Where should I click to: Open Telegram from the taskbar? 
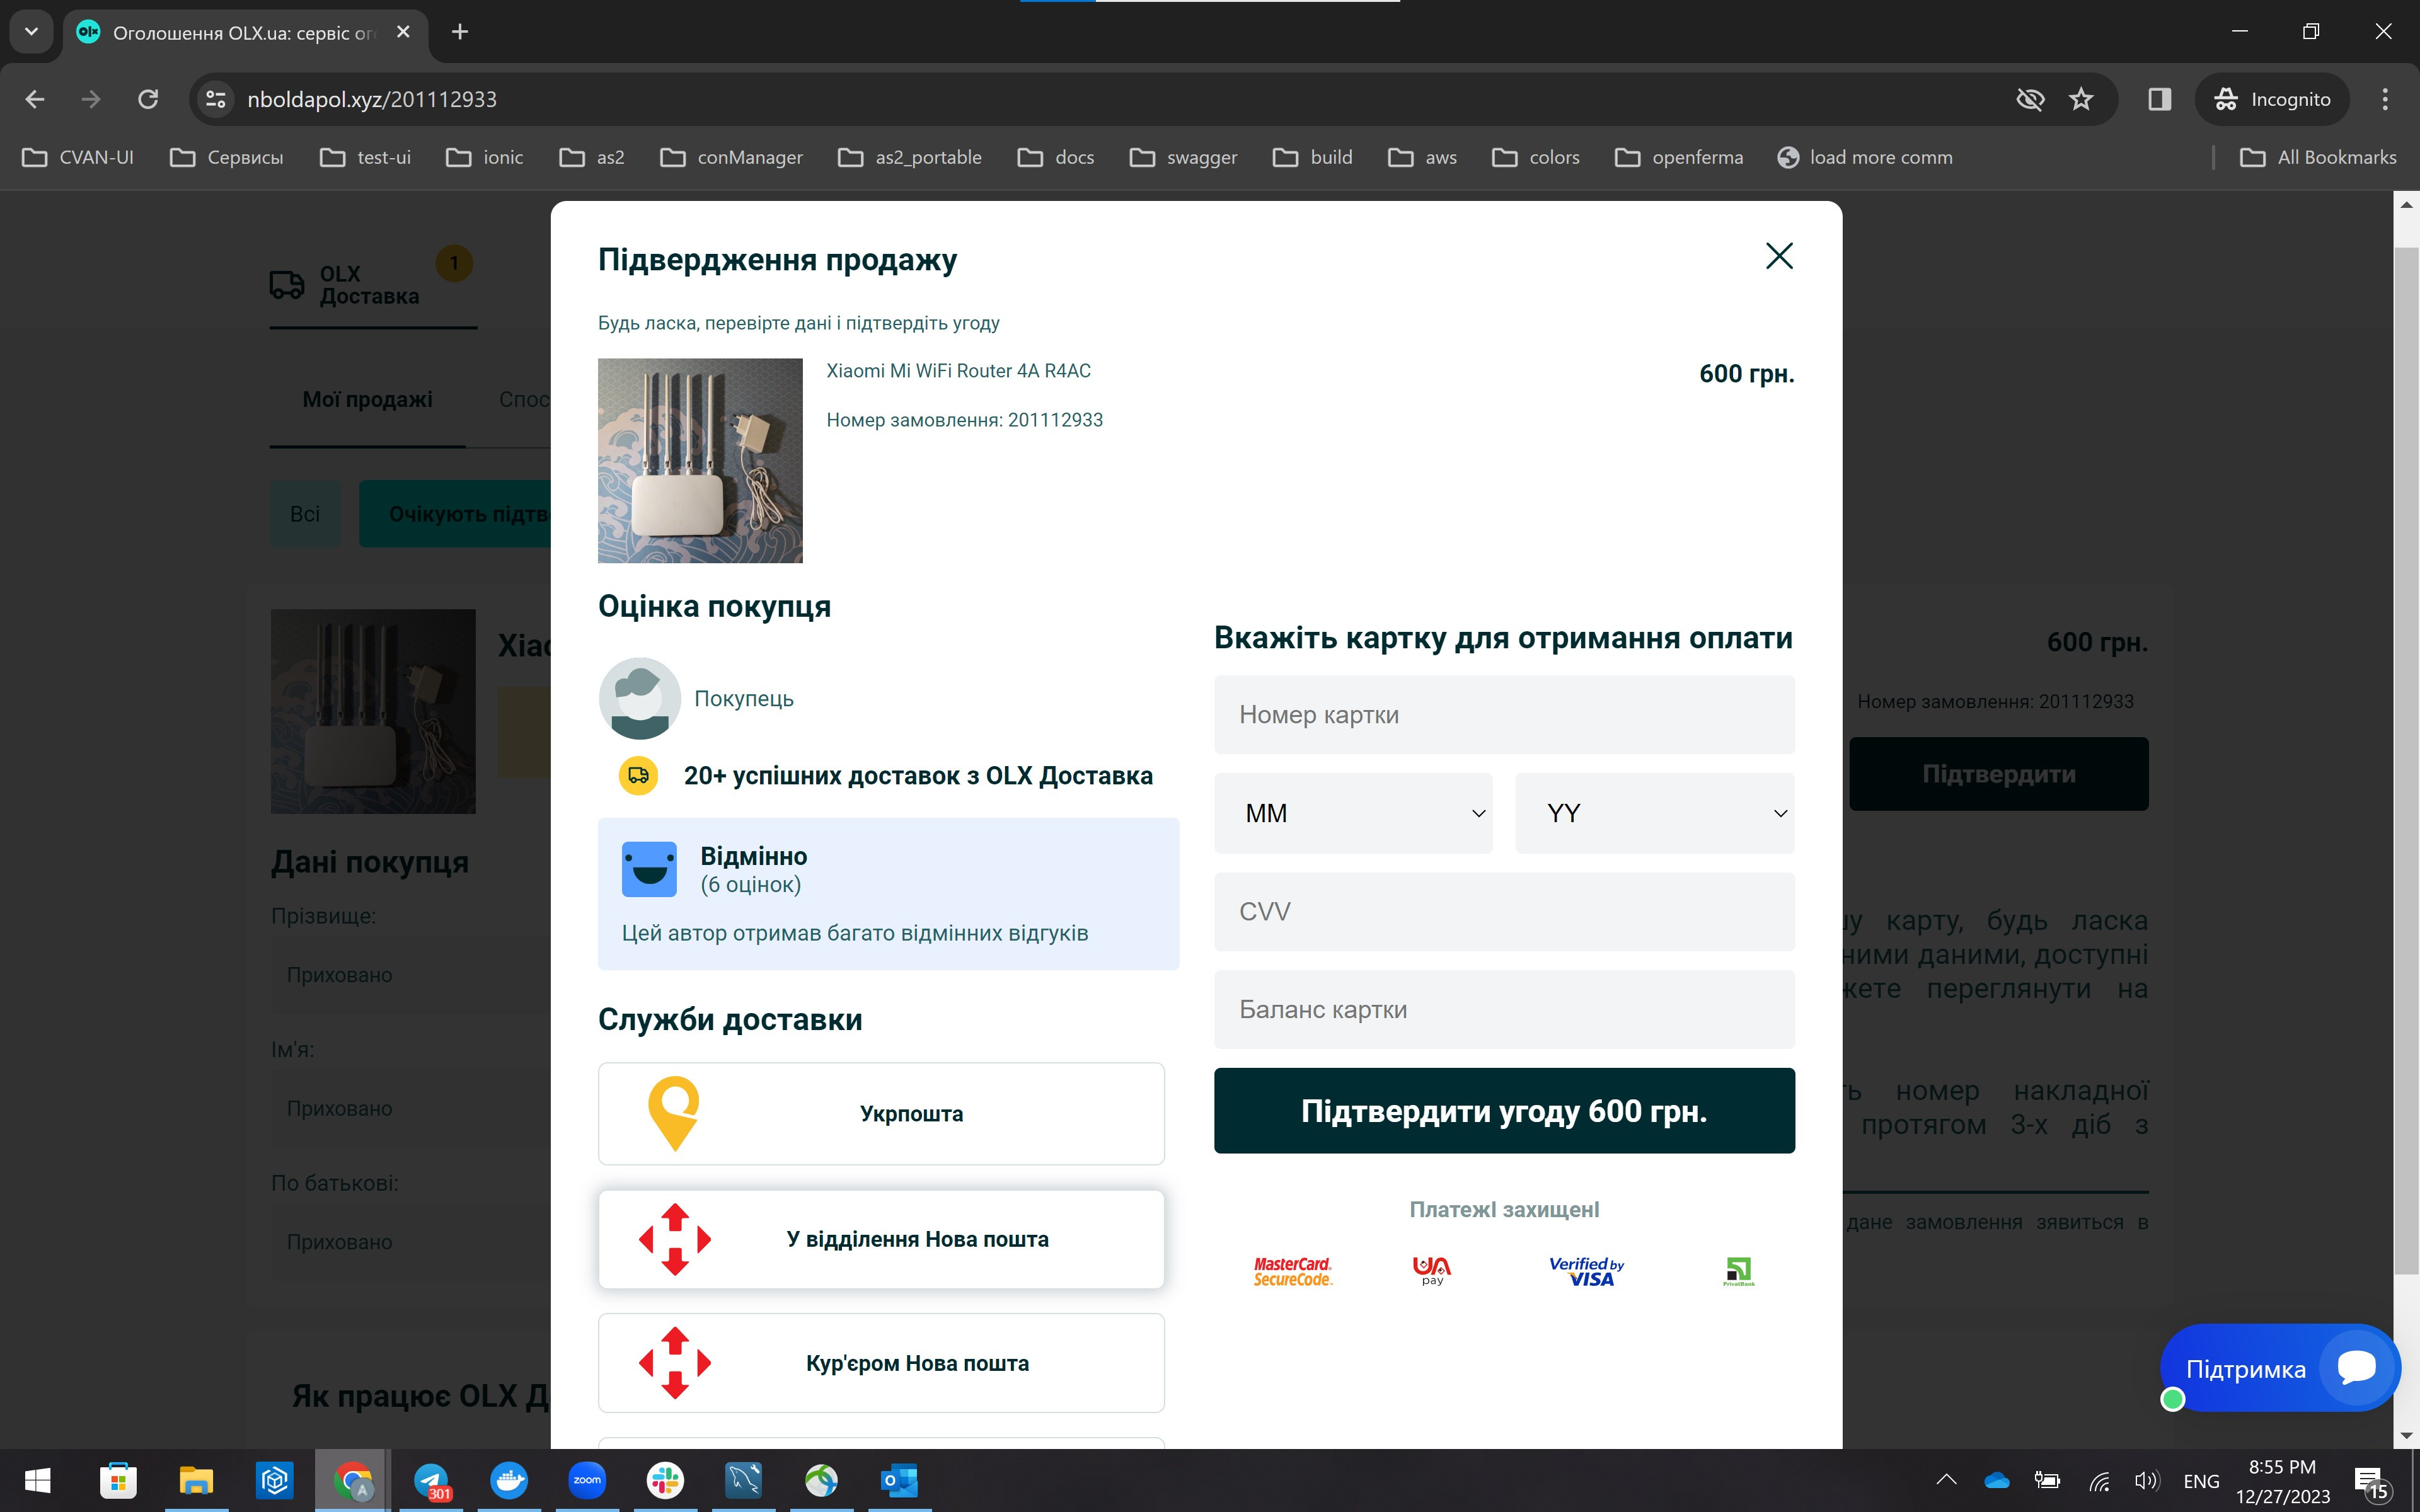[x=431, y=1480]
